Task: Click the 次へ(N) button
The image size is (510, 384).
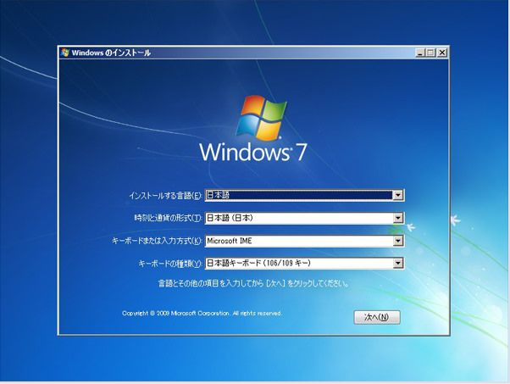Action: click(x=377, y=317)
